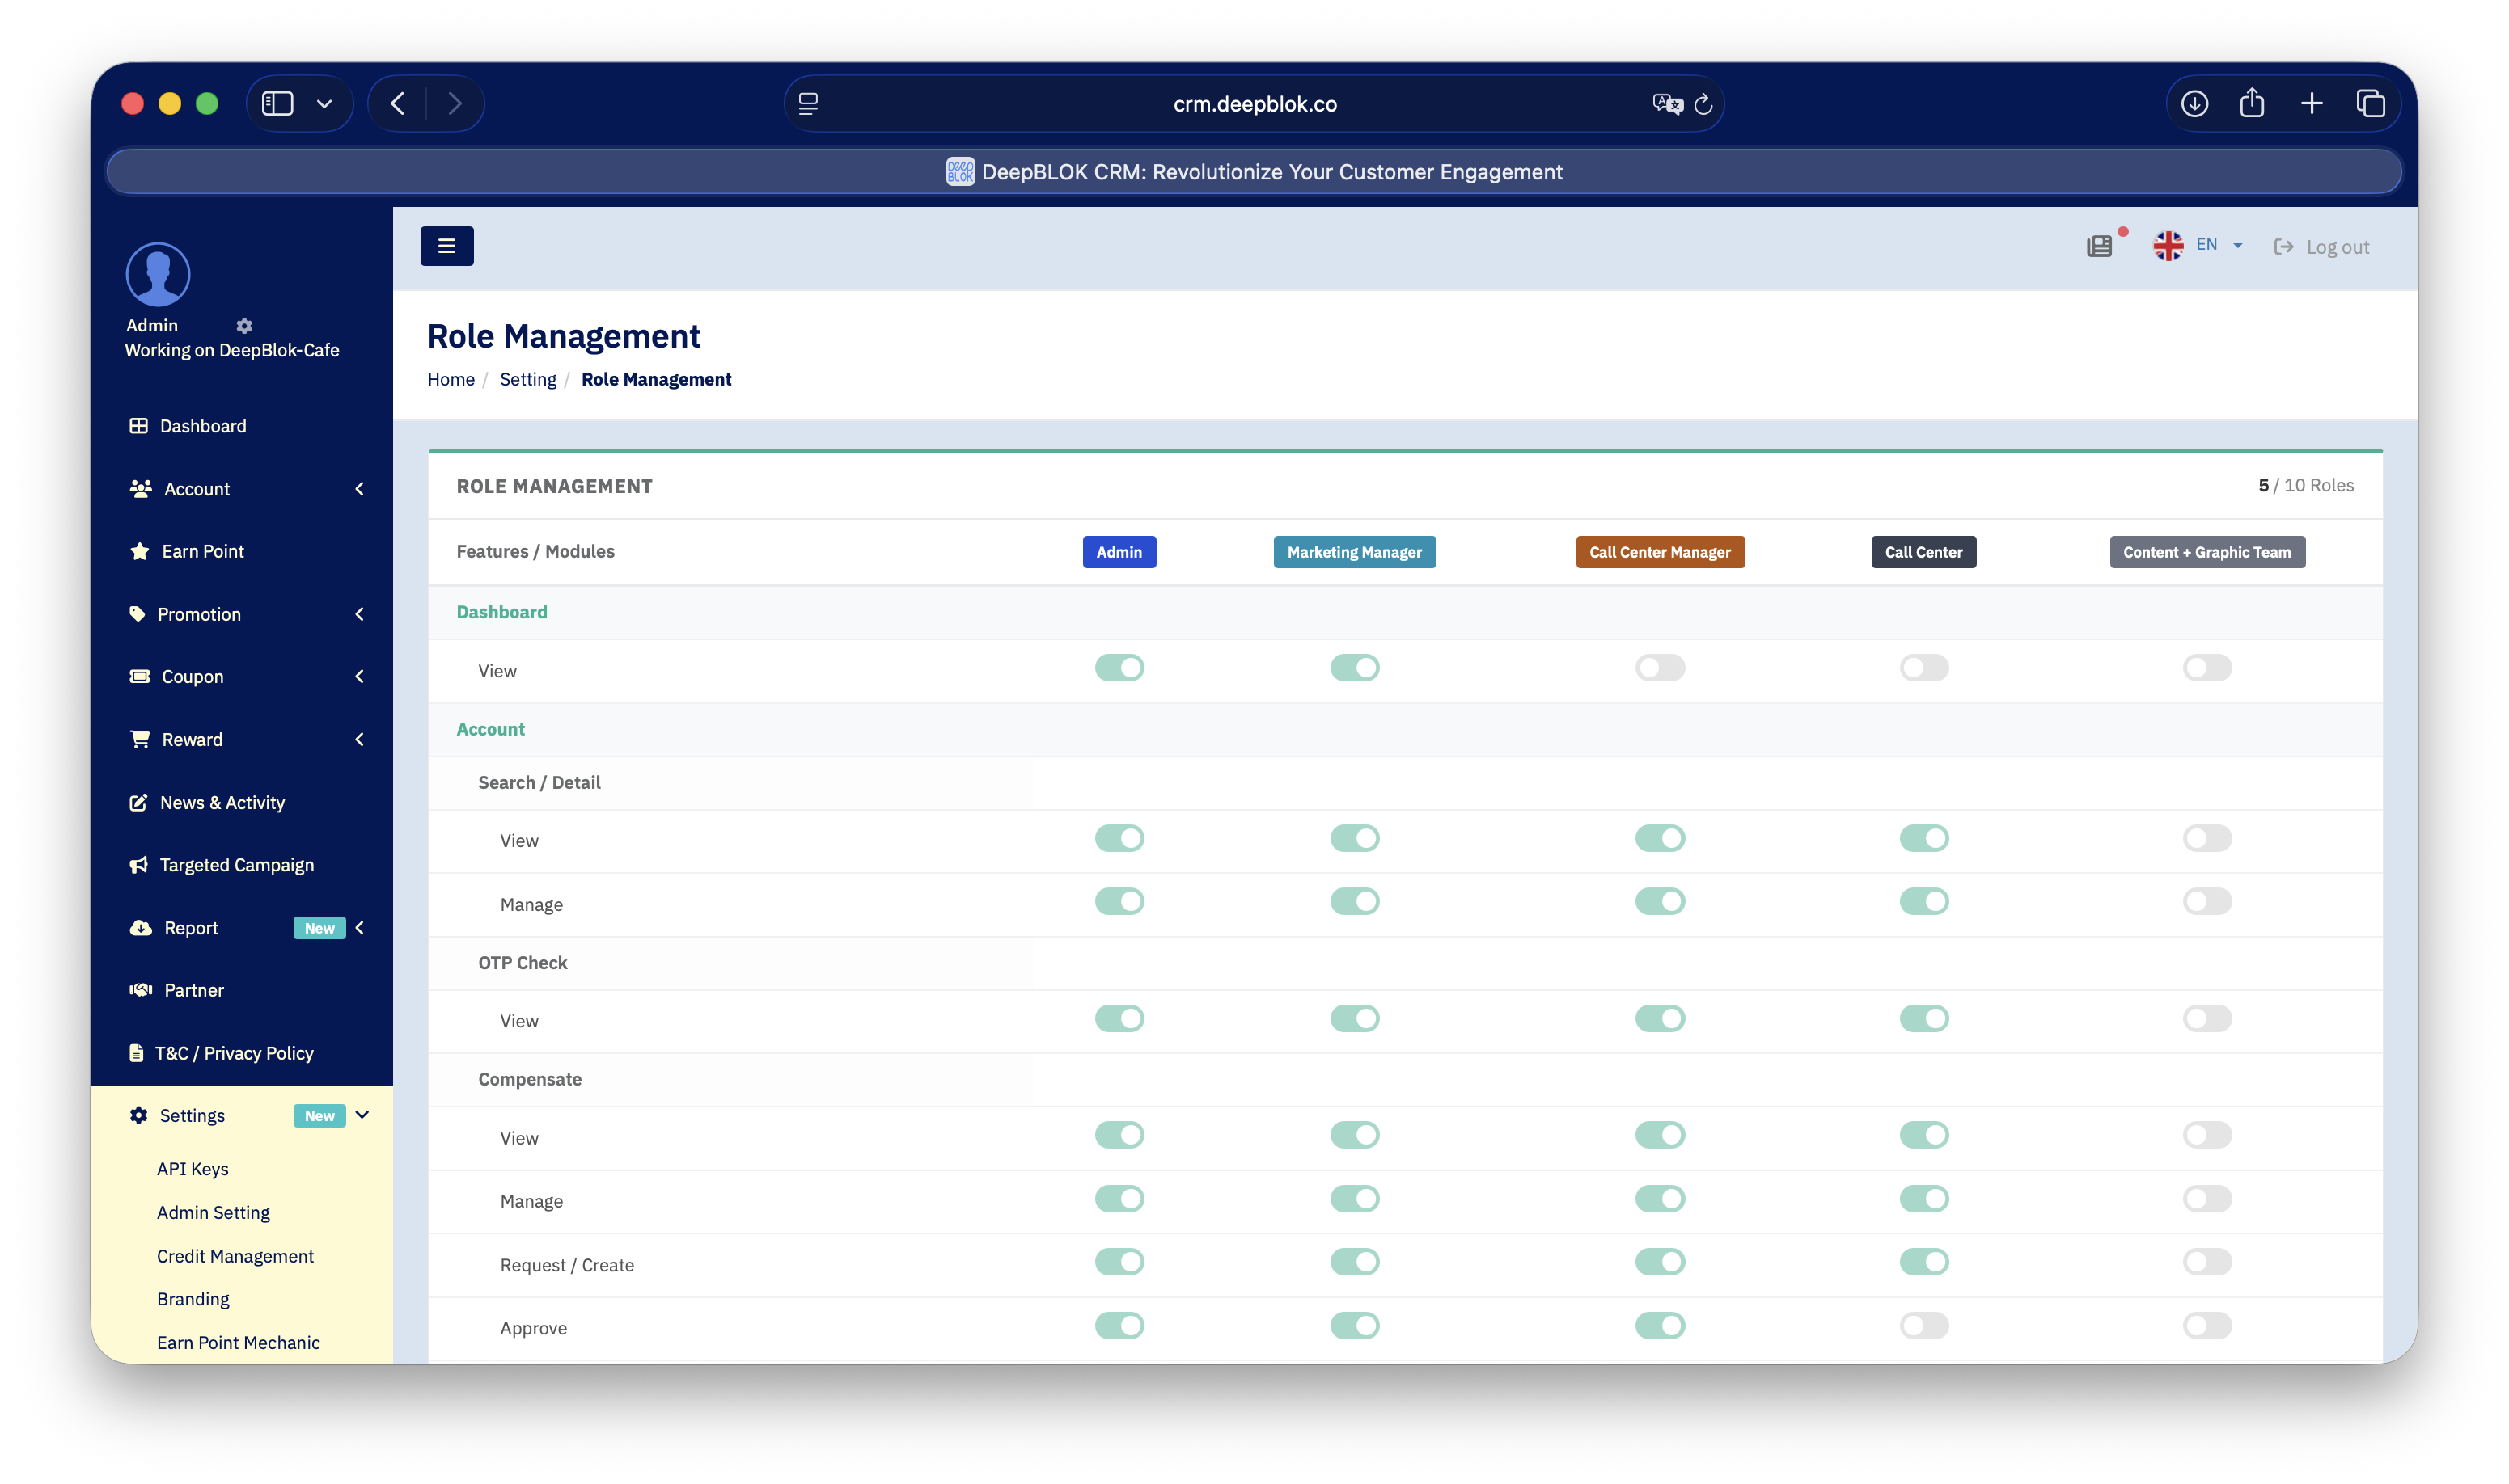Click the News & Activity edit icon
The width and height of the screenshot is (2509, 1484).
138,803
